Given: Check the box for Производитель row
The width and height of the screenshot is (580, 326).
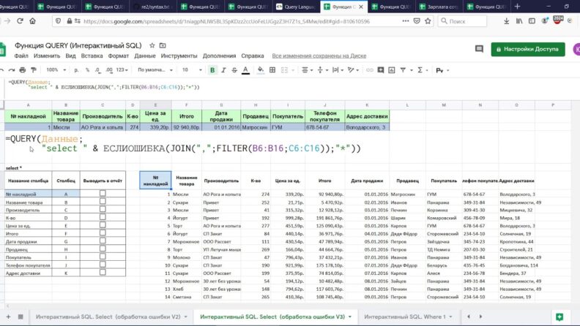Looking at the screenshot, I should coord(103,209).
